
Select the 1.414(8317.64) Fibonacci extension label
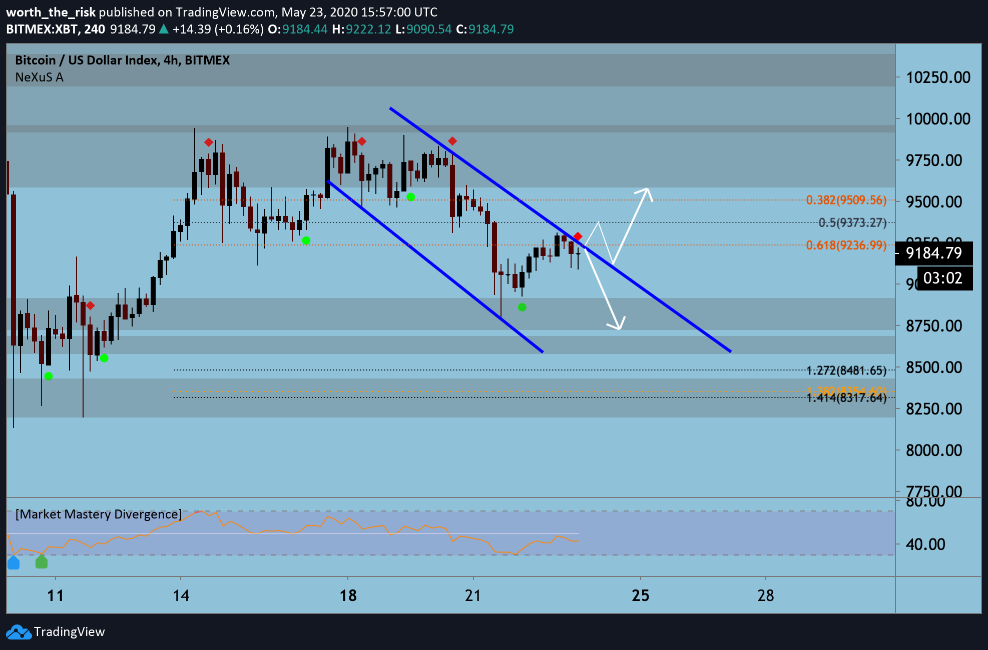(x=846, y=398)
